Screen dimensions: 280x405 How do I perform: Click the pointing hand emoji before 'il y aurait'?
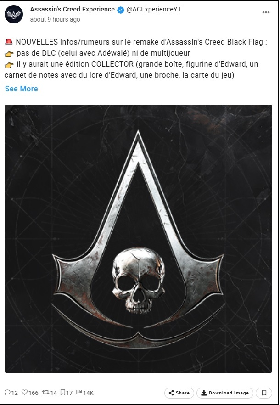tap(9, 65)
